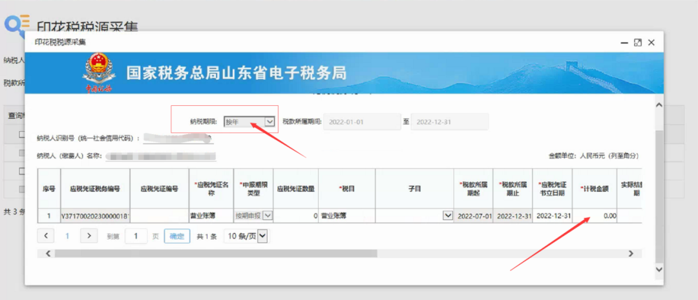Click the 子目 column header
Screen dimensions: 698x300
click(414, 188)
